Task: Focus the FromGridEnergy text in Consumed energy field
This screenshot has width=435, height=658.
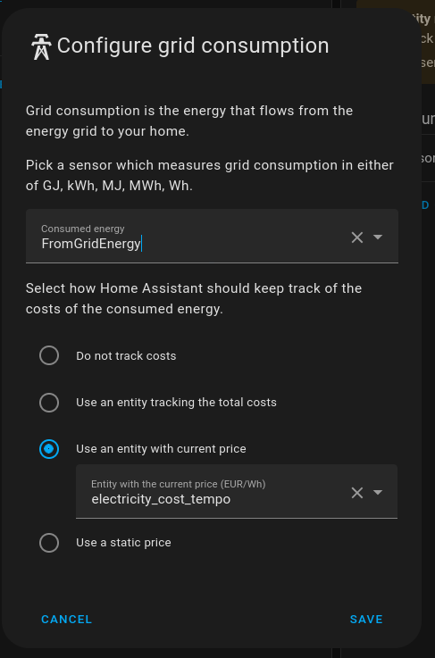Action: click(x=91, y=244)
